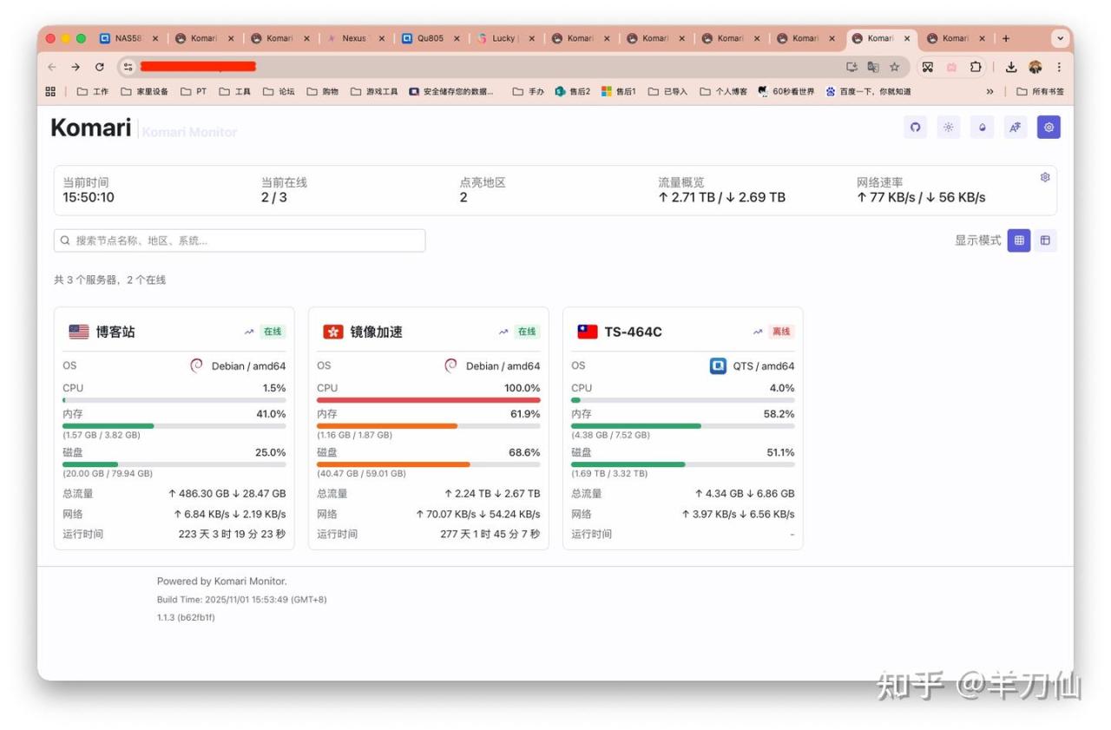Switch to grid display mode
Viewport: 1111px width, 730px height.
click(x=1019, y=240)
